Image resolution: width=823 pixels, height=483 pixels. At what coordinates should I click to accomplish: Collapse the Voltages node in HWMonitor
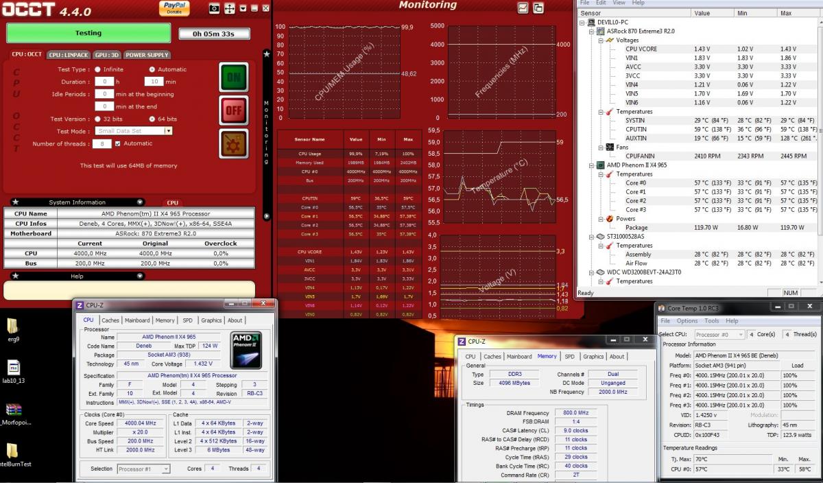600,40
